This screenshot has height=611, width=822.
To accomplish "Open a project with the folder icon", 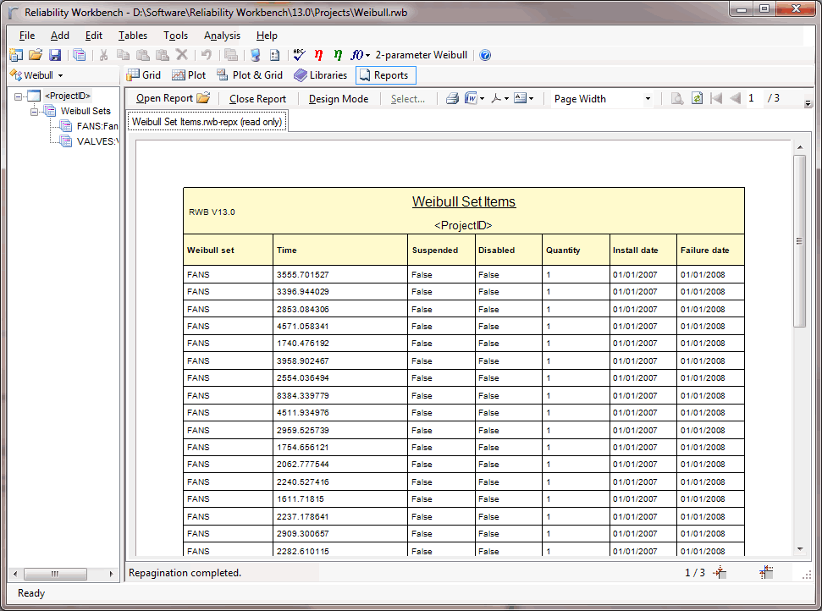I will click(x=36, y=55).
